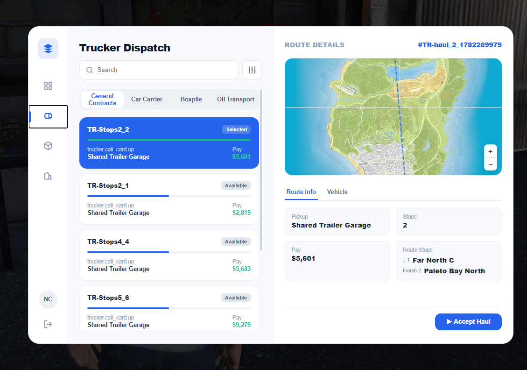The height and width of the screenshot is (370, 527).
Task: Open the Route Info tab
Action: pyautogui.click(x=301, y=192)
